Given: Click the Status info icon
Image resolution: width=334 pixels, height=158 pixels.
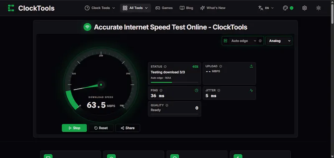Looking at the screenshot, I should pyautogui.click(x=165, y=67).
